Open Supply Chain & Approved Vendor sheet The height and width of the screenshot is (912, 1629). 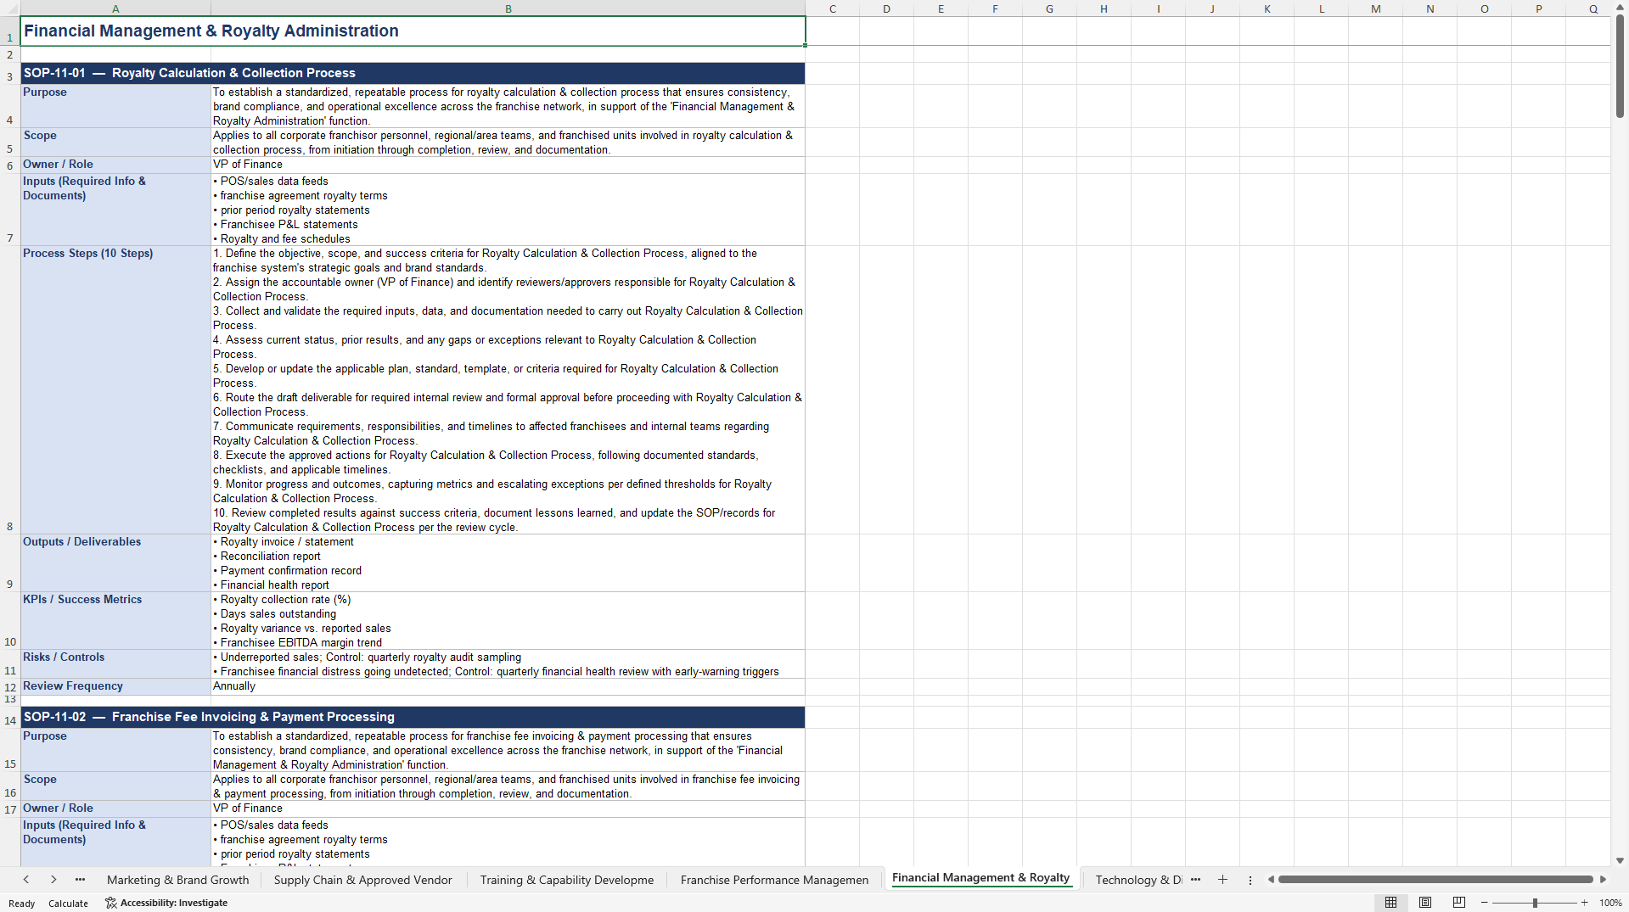(363, 880)
